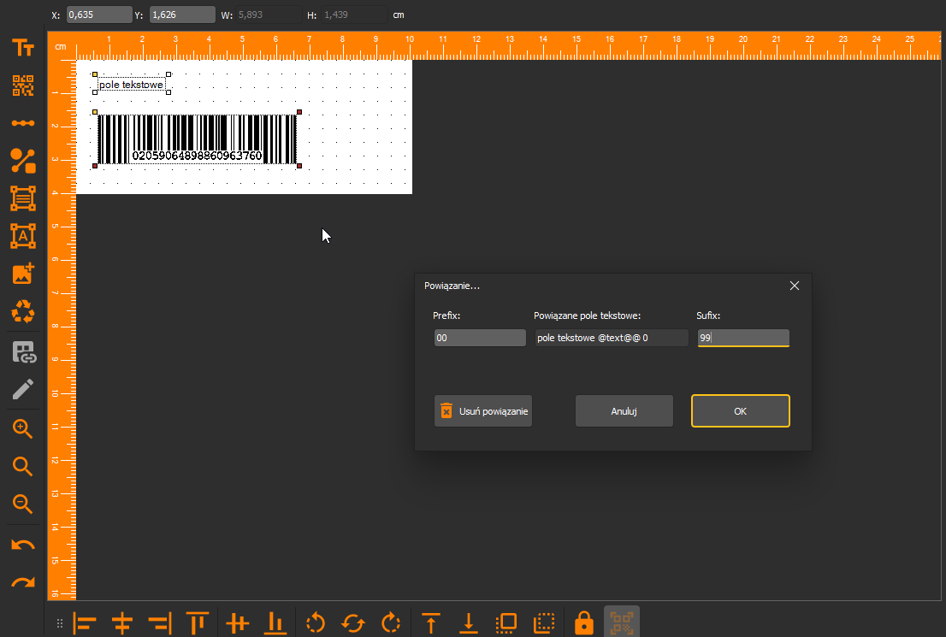The width and height of the screenshot is (946, 637).
Task: Redo the last action
Action: click(23, 583)
